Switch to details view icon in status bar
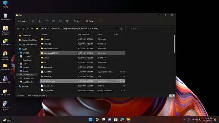Viewport: 219px width, 123px height. (170, 96)
